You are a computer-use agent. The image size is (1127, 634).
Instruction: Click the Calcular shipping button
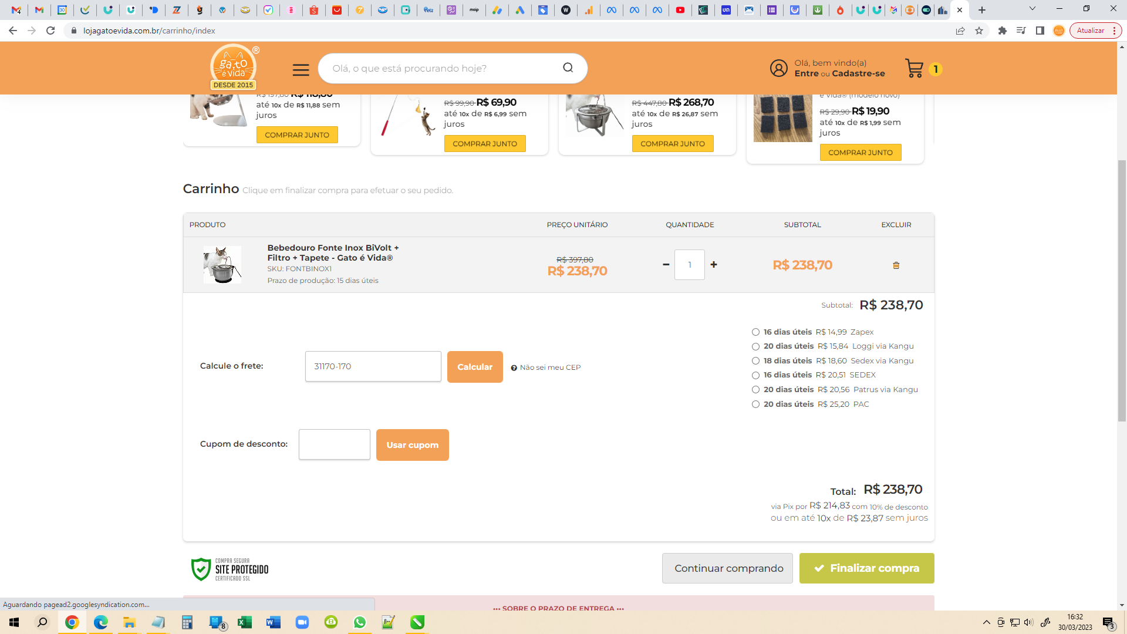point(474,367)
